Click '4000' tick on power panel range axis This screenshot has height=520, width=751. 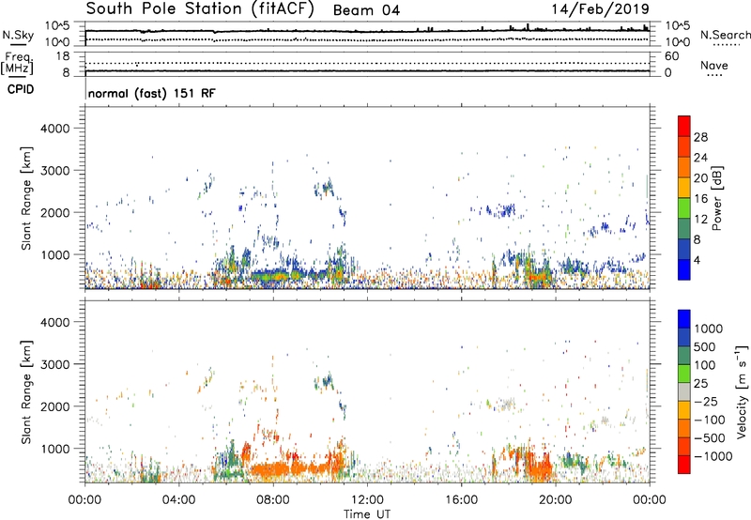(x=54, y=129)
